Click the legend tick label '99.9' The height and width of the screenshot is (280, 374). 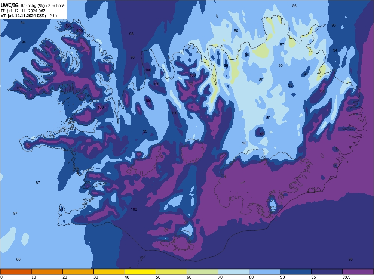(346, 277)
